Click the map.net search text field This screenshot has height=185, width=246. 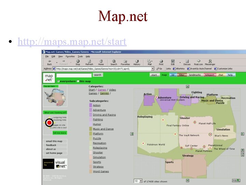[74, 75]
